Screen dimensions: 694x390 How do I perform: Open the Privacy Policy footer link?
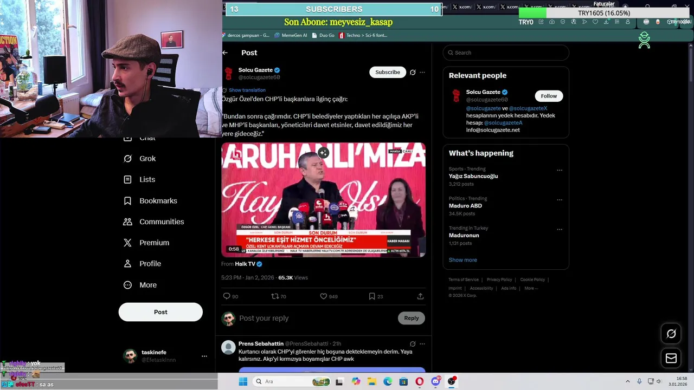pyautogui.click(x=499, y=279)
